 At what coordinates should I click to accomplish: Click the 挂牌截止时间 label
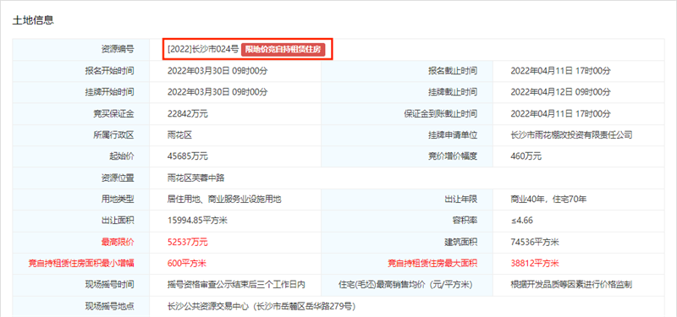point(453,92)
